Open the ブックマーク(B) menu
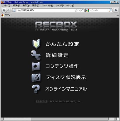120x121 pixels. pyautogui.click(x=48, y=6)
